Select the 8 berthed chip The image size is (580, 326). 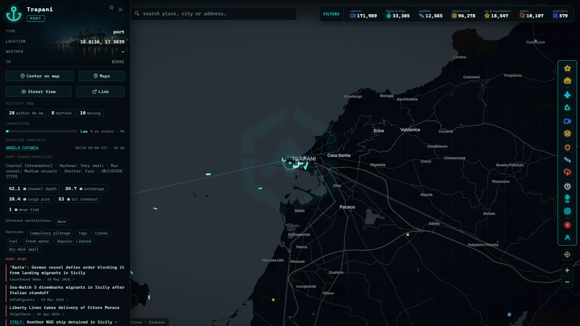[x=61, y=113]
